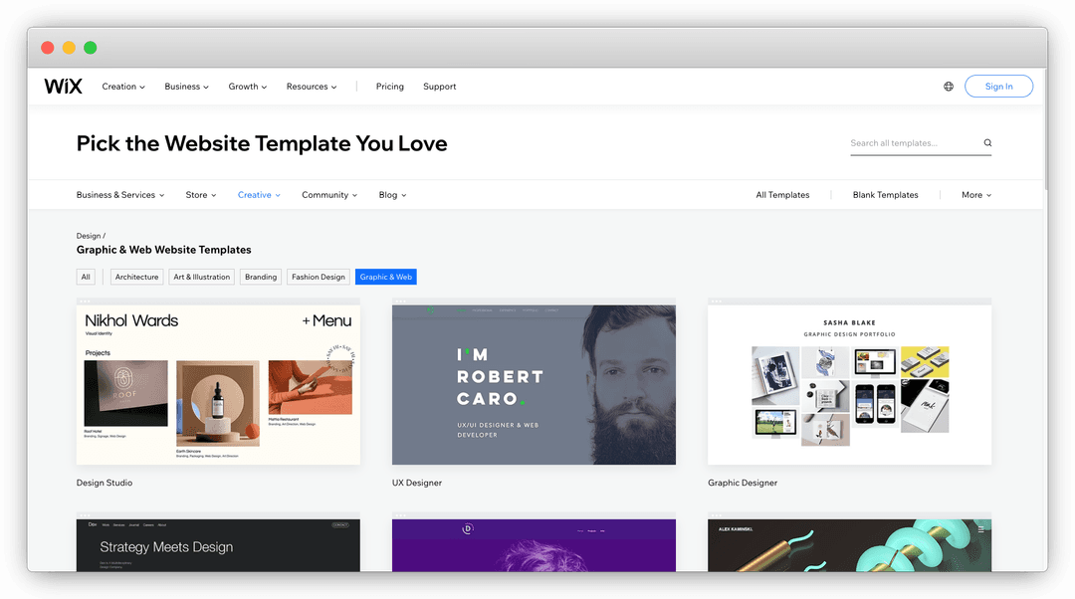This screenshot has height=599, width=1075.
Task: Click the Design breadcrumb link
Action: coord(89,236)
